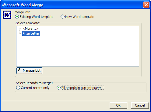Click the pencil icon on Manage List
This screenshot has width=151, height=112.
[x=19, y=70]
